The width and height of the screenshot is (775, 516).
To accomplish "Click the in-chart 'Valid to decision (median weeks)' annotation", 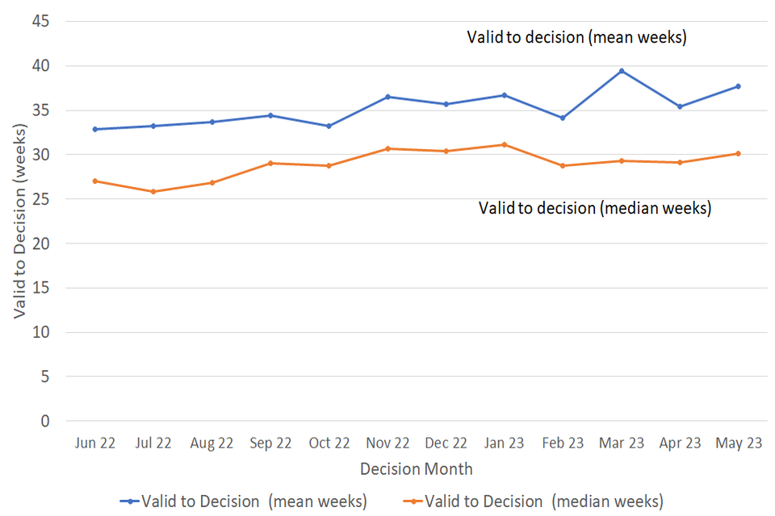I will click(x=595, y=208).
